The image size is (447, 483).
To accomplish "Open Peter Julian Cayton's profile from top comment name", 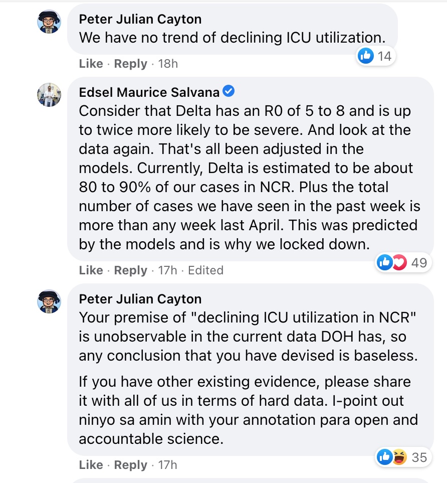I will (140, 20).
